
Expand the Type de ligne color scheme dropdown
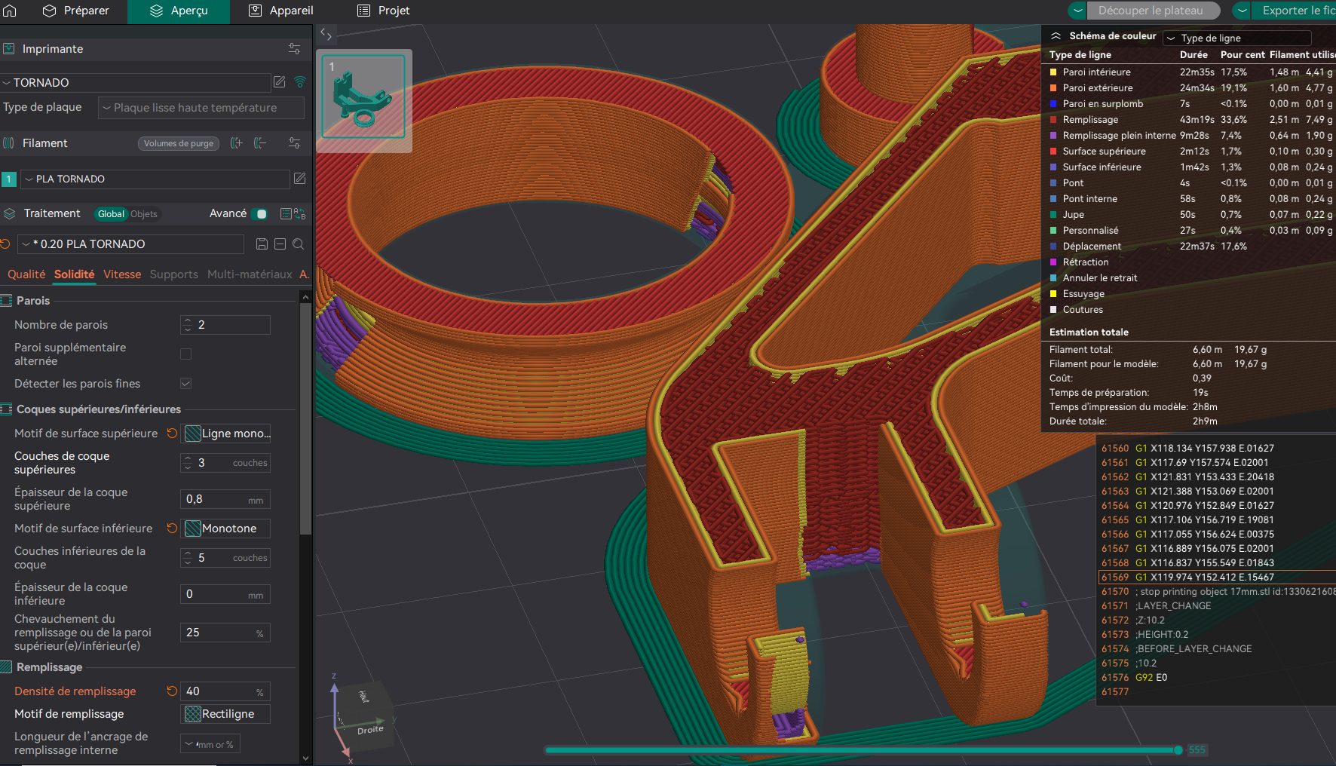pyautogui.click(x=1237, y=38)
